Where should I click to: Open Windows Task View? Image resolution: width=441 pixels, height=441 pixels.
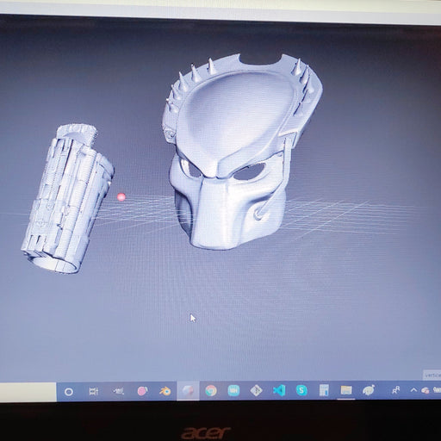[94, 392]
